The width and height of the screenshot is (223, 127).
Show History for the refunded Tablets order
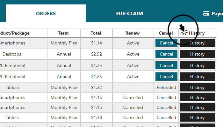tap(197, 87)
